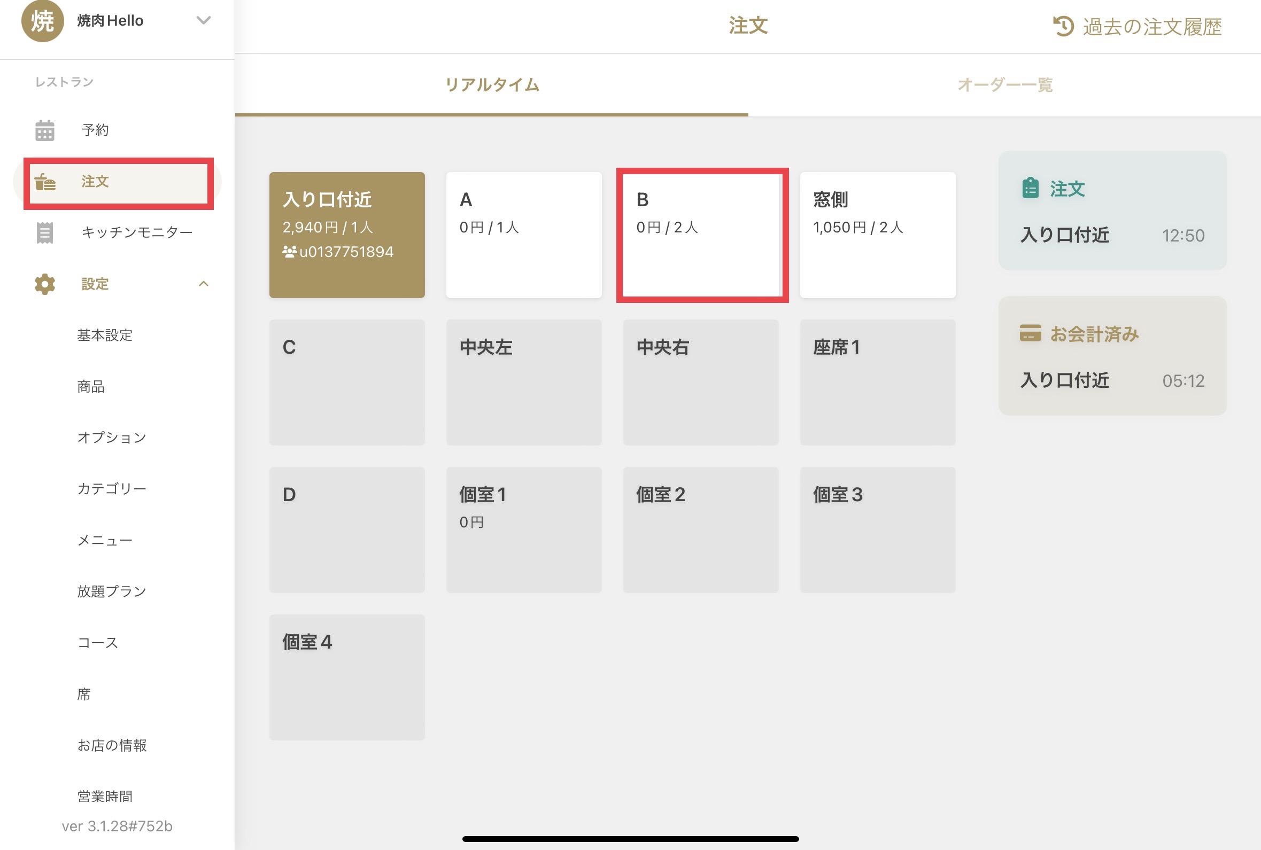
Task: Select the 窓側 table card
Action: tap(878, 234)
